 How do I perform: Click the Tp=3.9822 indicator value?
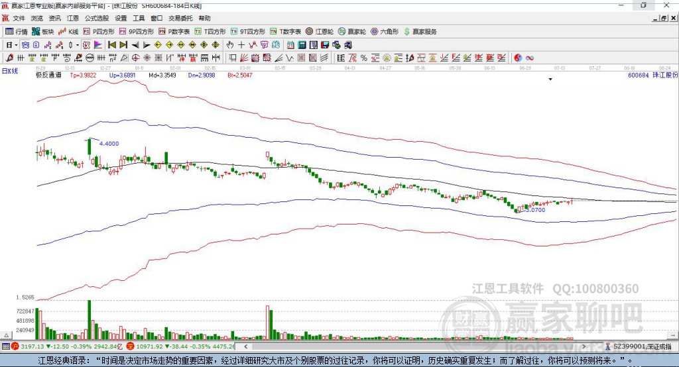pos(83,75)
